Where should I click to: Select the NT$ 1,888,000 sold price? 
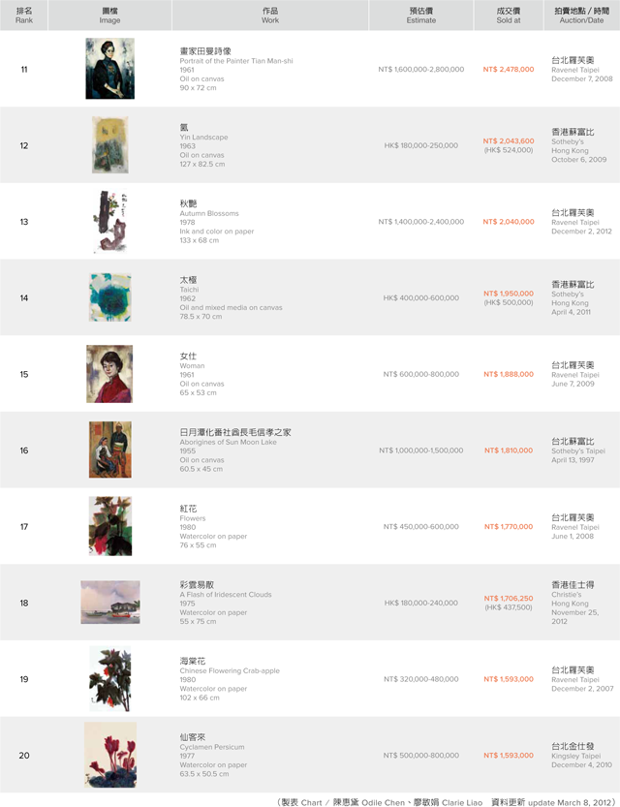(509, 374)
